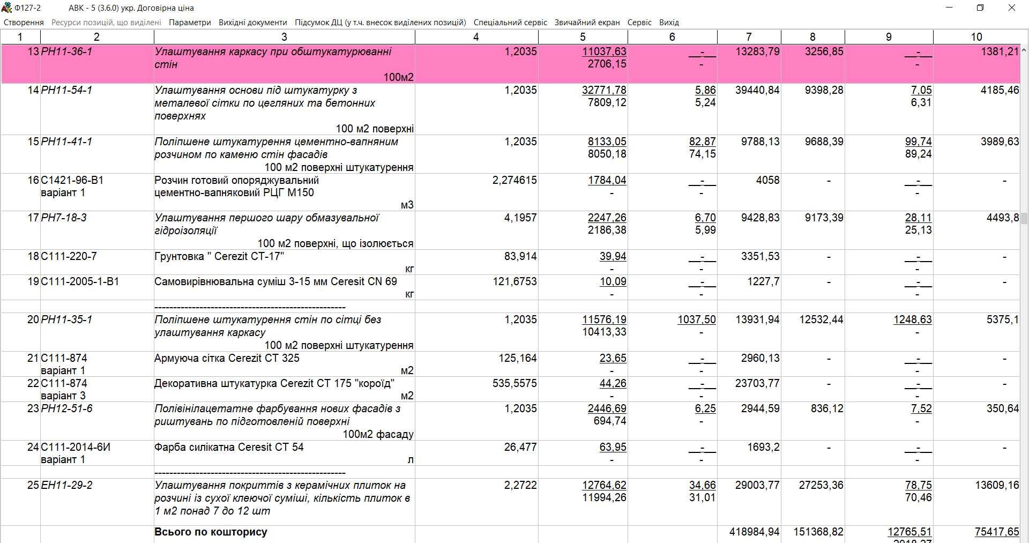Screen dimensions: 1029x543
Task: Select the row code РН11-54-1
Action: click(66, 90)
